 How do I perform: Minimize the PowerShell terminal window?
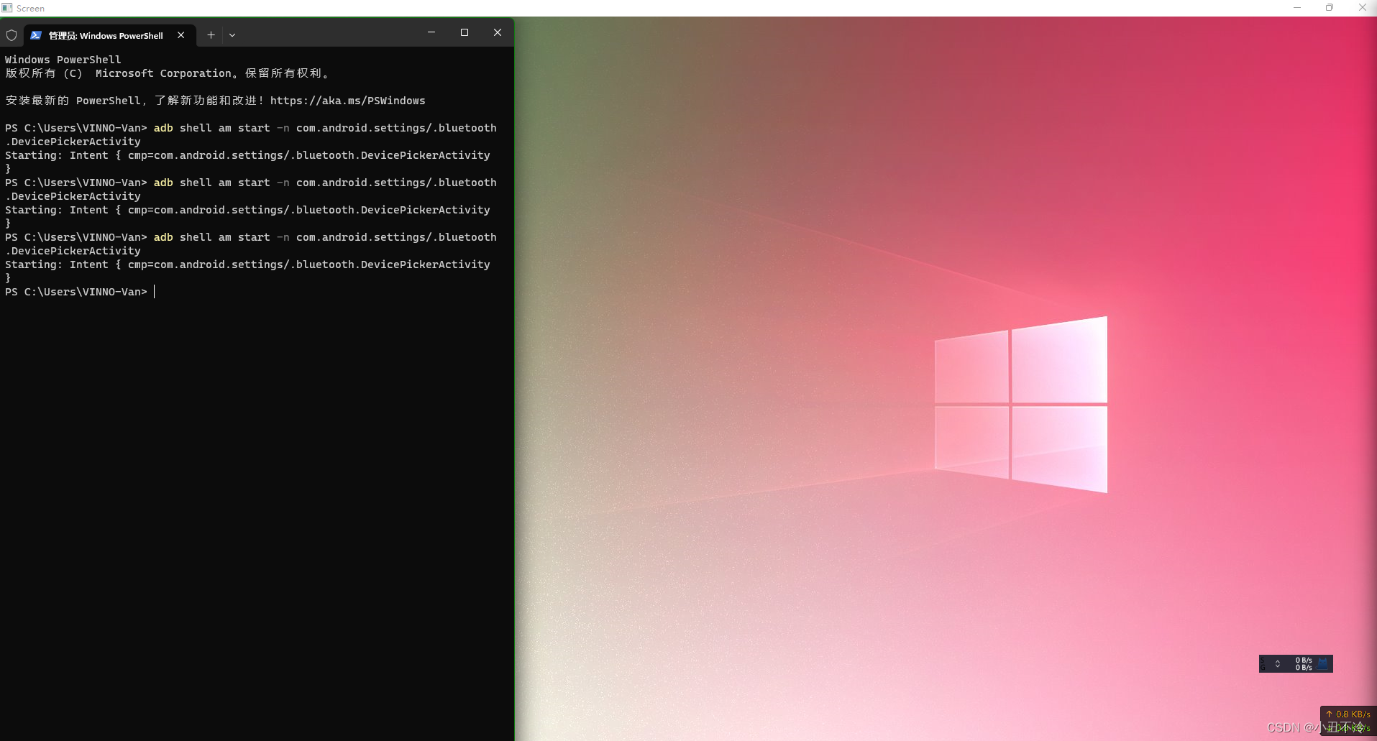pos(431,32)
